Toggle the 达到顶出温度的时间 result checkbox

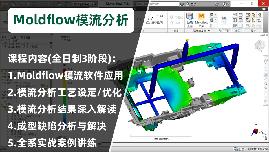8,134
